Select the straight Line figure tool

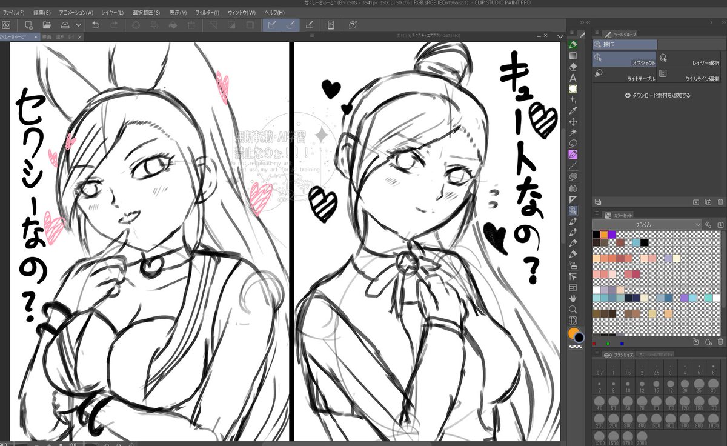pos(573,165)
